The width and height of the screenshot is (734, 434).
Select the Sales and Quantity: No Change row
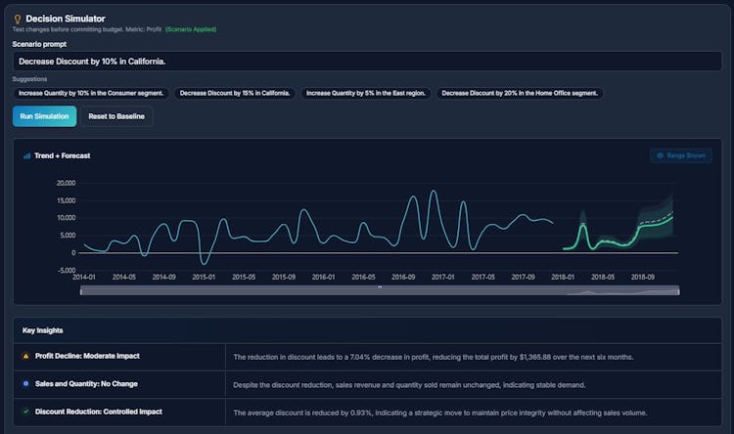tap(86, 384)
